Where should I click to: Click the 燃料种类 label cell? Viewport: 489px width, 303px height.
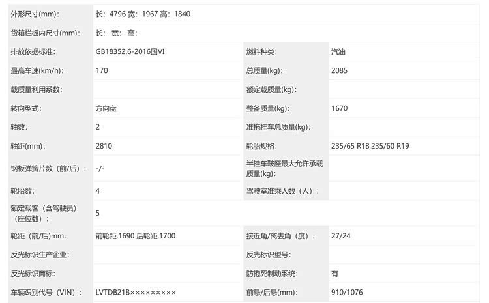pos(261,51)
